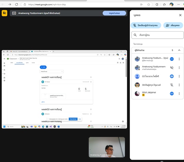
Task: Click the mute all participants button
Action: click(x=146, y=25)
